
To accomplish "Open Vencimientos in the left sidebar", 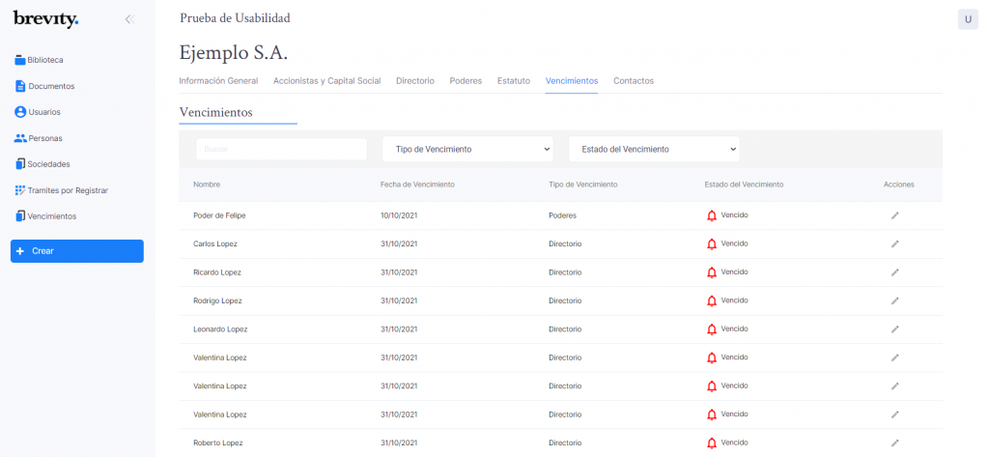I will pyautogui.click(x=45, y=215).
